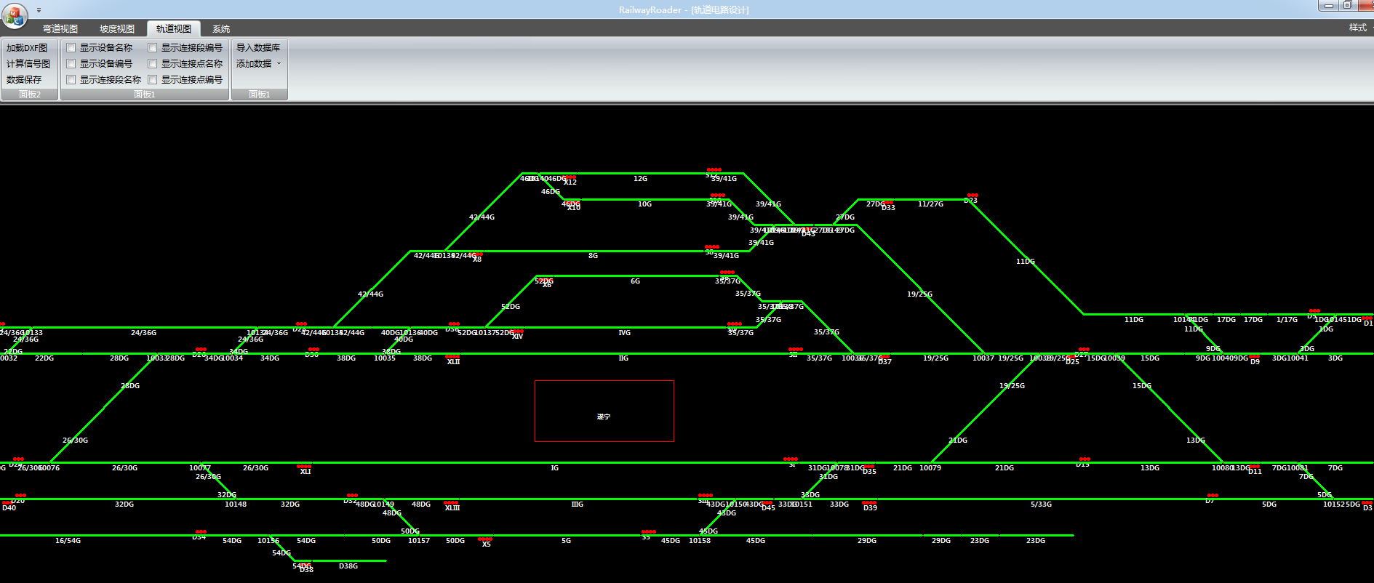Click connection point 10077
1374x583 pixels.
(200, 468)
